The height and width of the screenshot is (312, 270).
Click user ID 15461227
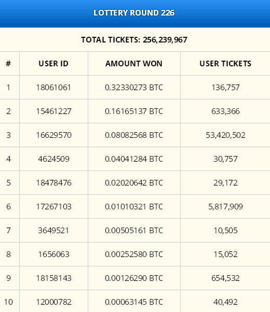click(53, 111)
